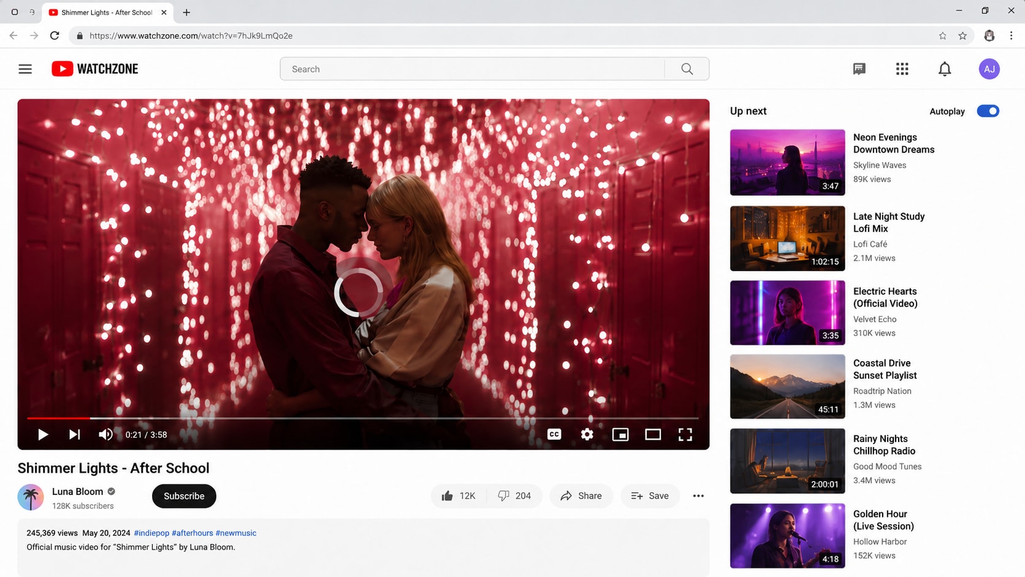Viewport: 1025px width, 577px height.
Task: Open Rainy Nights Chillhop Radio thumbnail
Action: click(x=787, y=461)
